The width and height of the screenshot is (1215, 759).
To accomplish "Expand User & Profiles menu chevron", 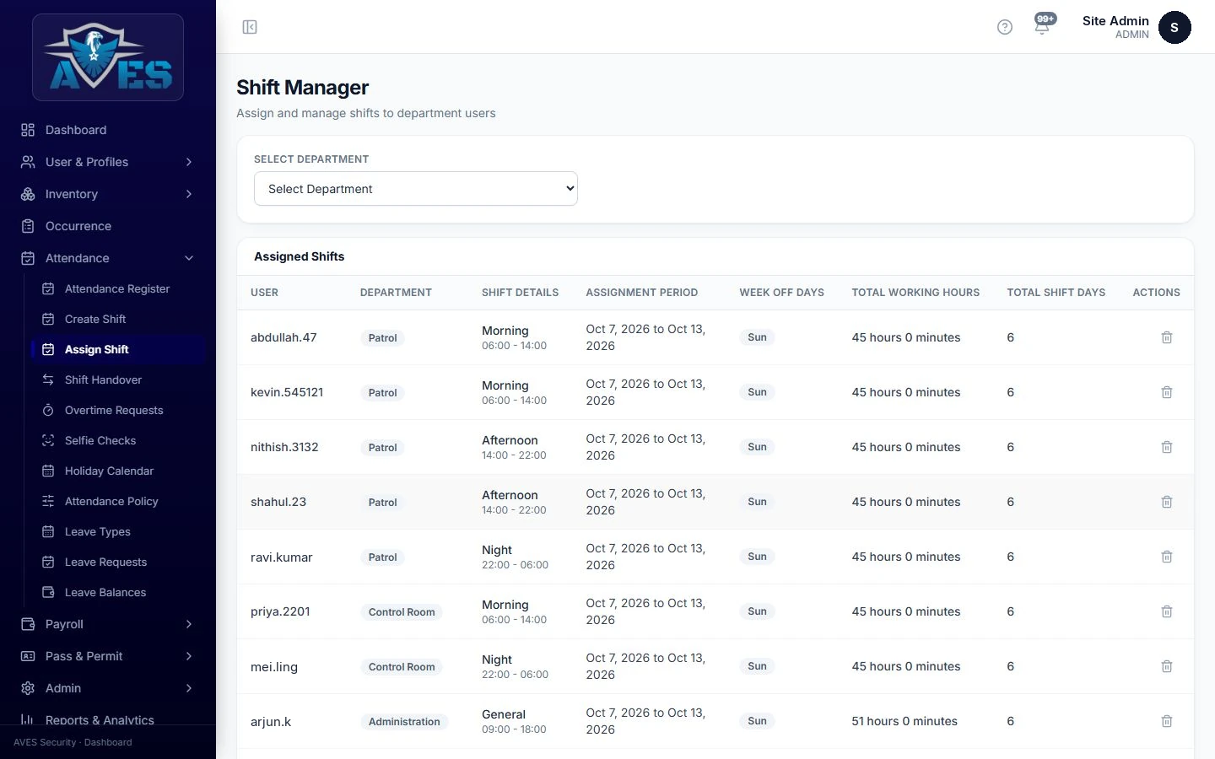I will click(189, 162).
